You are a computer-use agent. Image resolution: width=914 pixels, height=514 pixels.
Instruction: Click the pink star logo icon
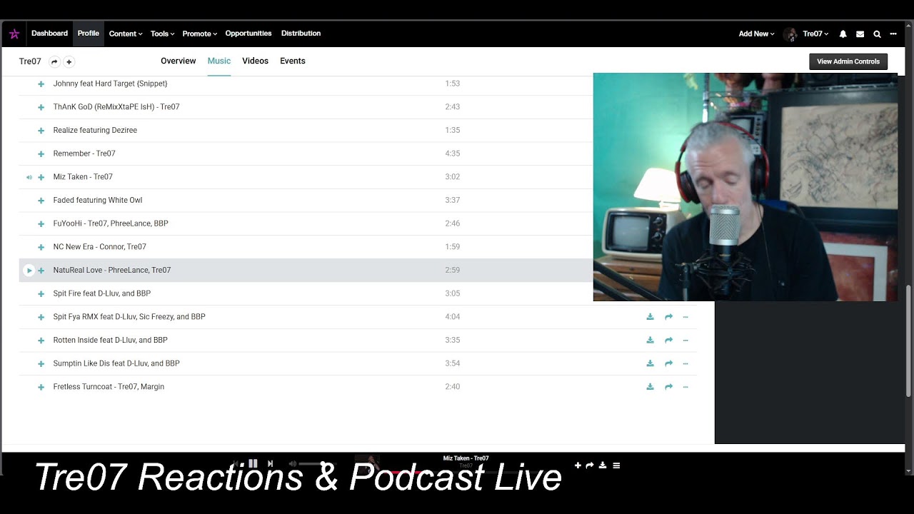pos(14,34)
